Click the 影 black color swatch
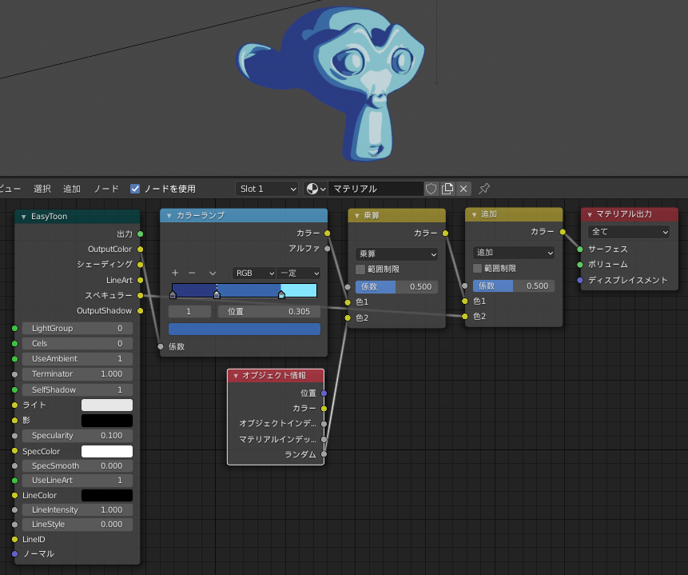 [107, 421]
